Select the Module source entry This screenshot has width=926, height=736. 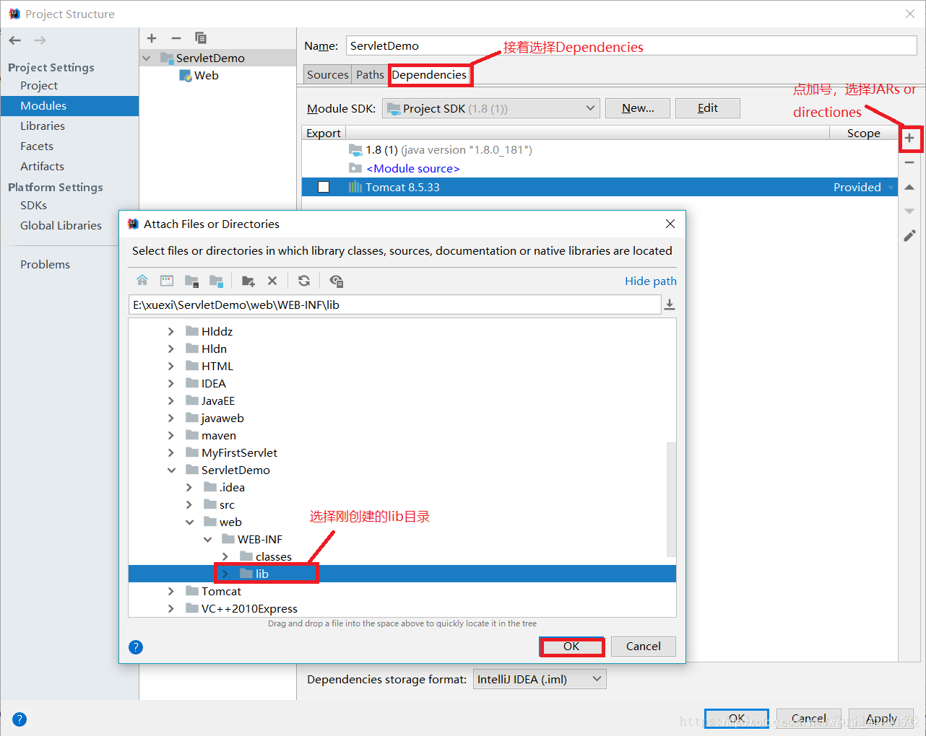tap(412, 168)
